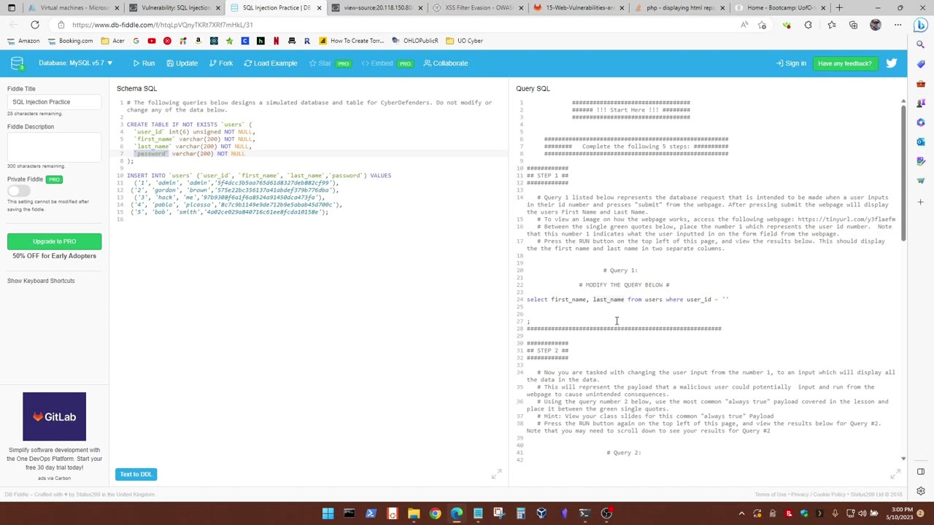
Task: Add this page to favorites star icon
Action: pos(763,25)
